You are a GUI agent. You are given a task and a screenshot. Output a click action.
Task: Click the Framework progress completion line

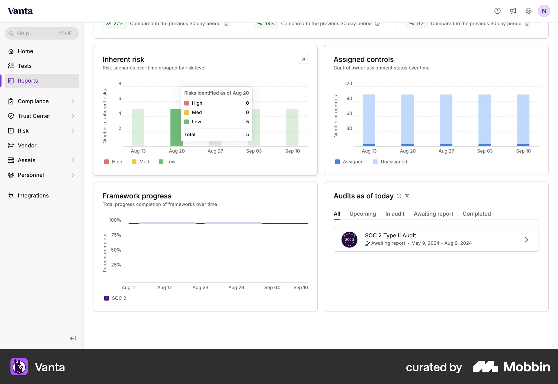pos(218,223)
